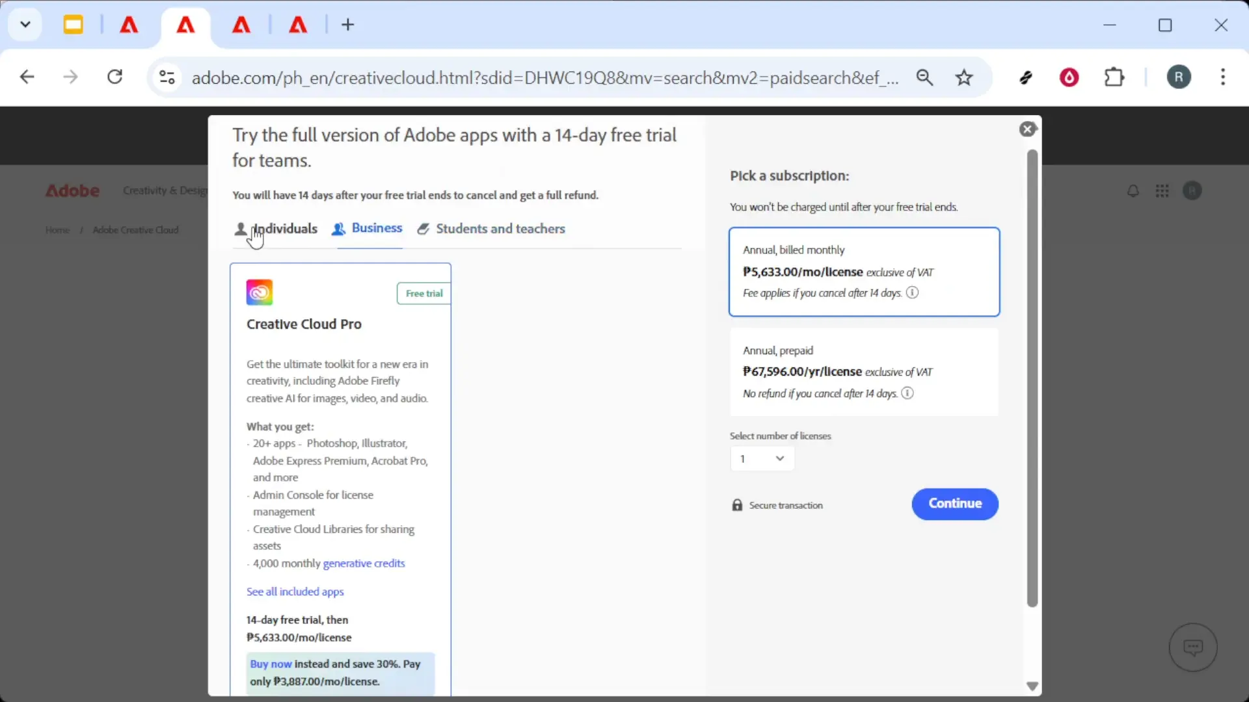Show info about no refund policy
The height and width of the screenshot is (702, 1249).
[907, 393]
